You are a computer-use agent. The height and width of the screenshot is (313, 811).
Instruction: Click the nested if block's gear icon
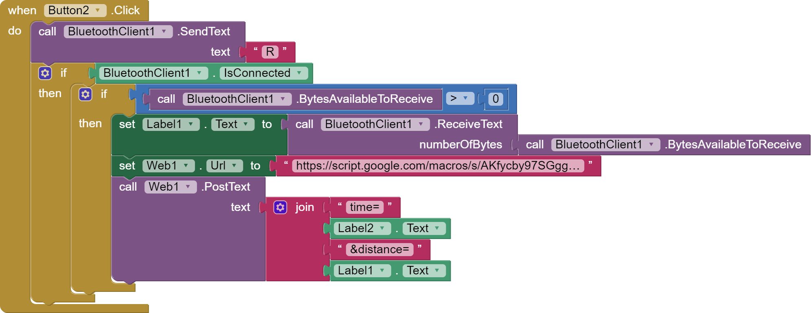tap(85, 94)
